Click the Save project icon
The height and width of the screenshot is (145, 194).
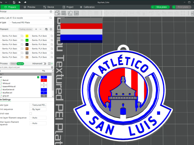point(14,2)
